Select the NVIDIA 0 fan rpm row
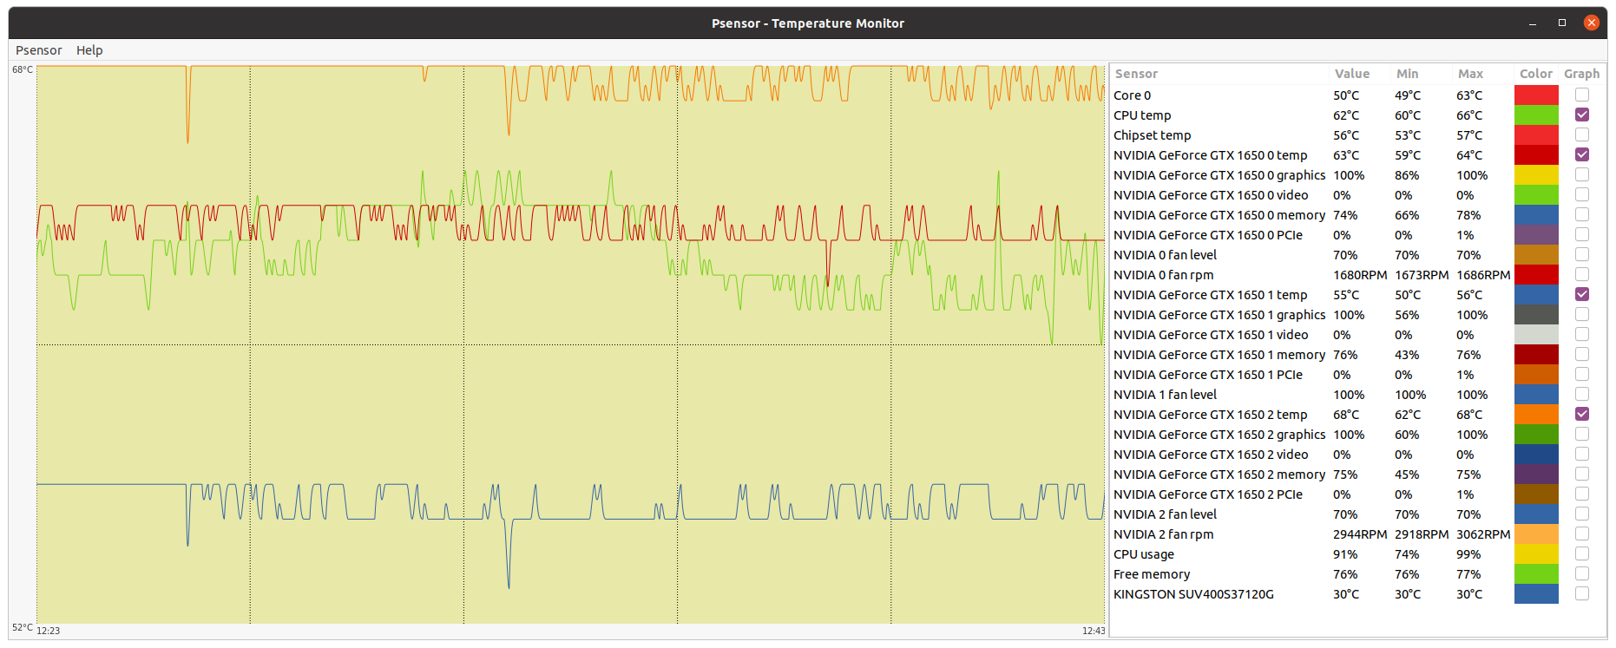This screenshot has height=648, width=1616. point(1163,275)
